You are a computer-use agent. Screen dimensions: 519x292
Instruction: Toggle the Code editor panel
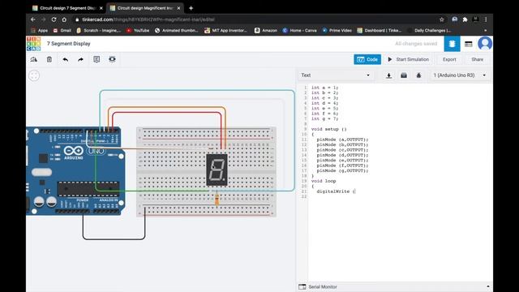367,59
